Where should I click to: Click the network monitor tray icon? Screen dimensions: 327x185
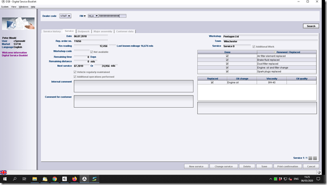[285, 179]
